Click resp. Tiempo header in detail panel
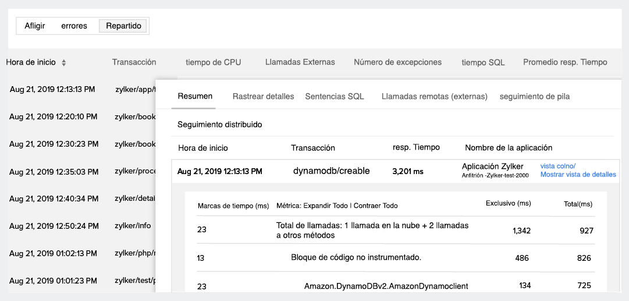The image size is (629, 301). 416,147
